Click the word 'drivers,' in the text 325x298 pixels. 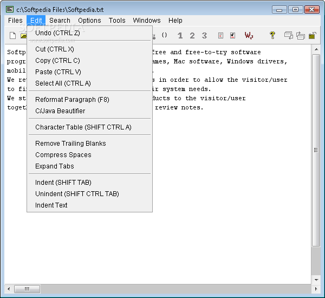pos(272,62)
